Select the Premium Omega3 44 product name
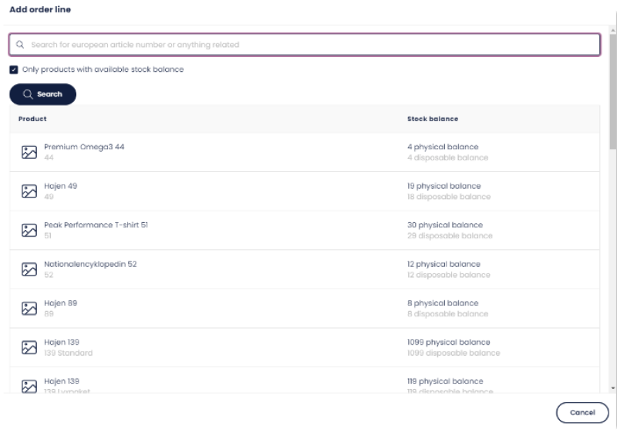Screen dimensions: 617x440 [84, 147]
